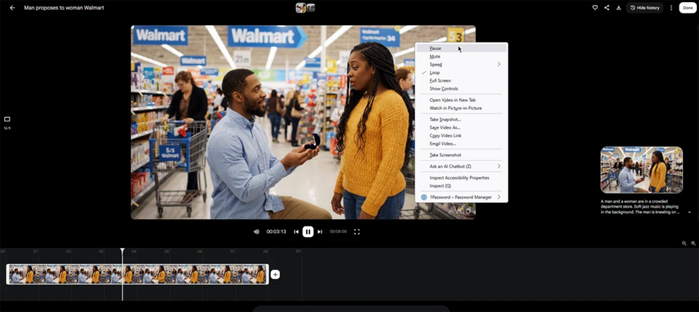The width and height of the screenshot is (699, 312).
Task: Click the prompt text starting "A man and a woman"
Action: pyautogui.click(x=640, y=207)
